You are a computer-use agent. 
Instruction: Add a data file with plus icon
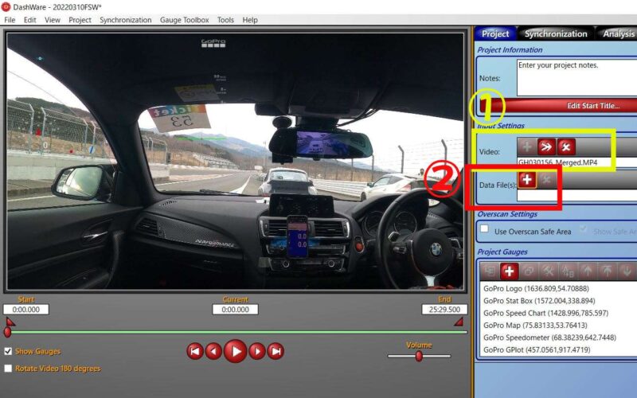tap(527, 180)
